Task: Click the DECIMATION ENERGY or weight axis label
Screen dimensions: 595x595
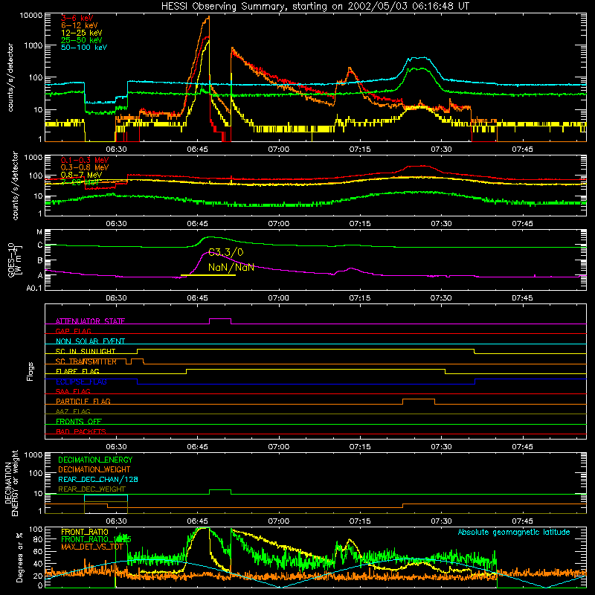Action: [12, 483]
